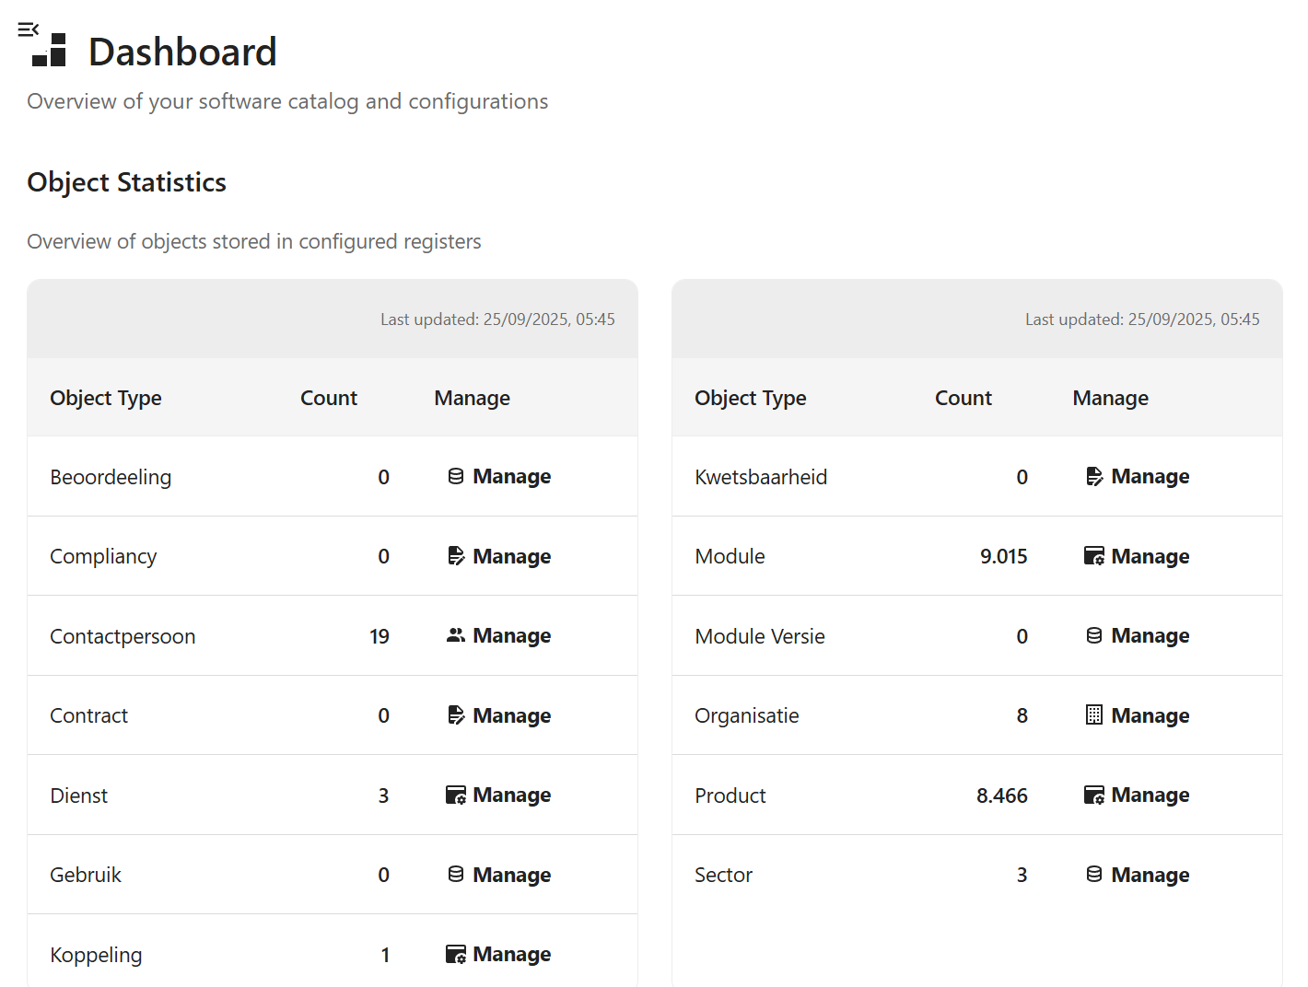Open Manage for Module Versie objects
The image size is (1308, 987).
(x=1150, y=635)
